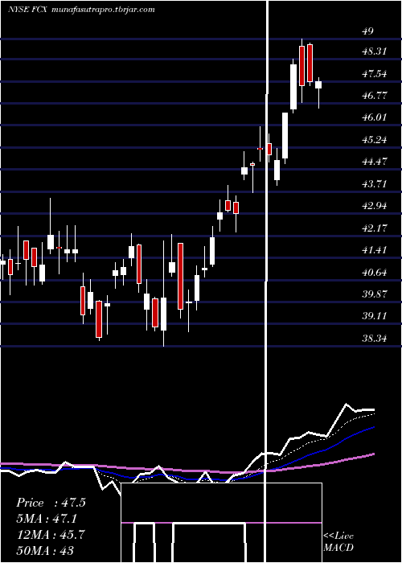Click the price axis label 44.47
This screenshot has width=402, height=563.
(x=375, y=162)
